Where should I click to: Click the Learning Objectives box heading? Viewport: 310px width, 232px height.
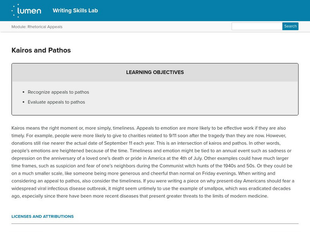click(x=155, y=72)
